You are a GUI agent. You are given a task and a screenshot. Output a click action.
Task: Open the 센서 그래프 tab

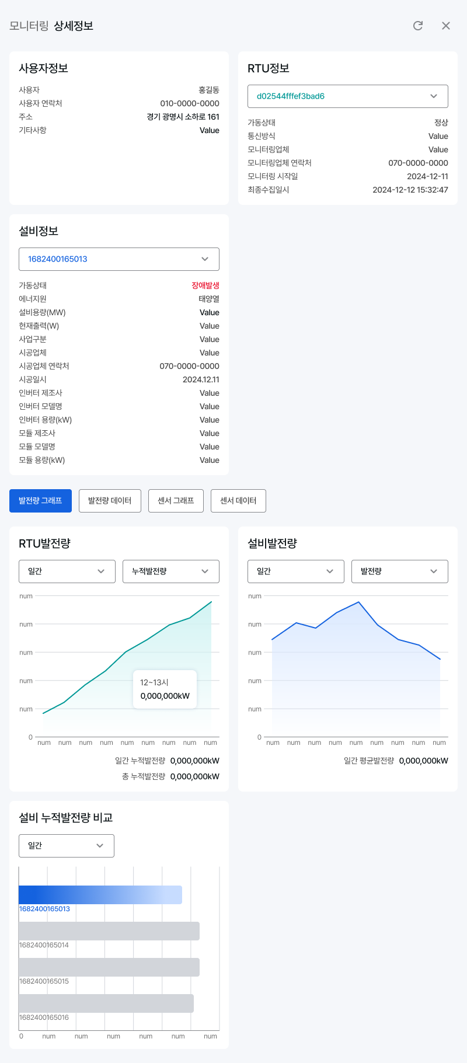[x=176, y=501]
